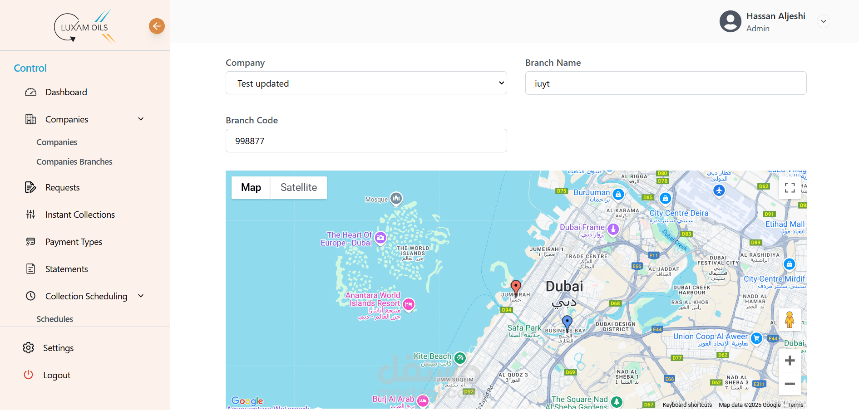Click the Mosque map marker
859x410 pixels.
pyautogui.click(x=396, y=198)
